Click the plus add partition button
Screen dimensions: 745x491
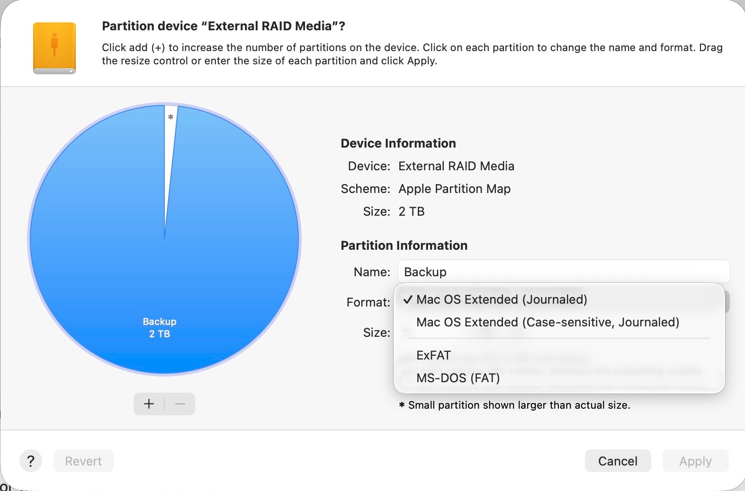[x=149, y=404]
